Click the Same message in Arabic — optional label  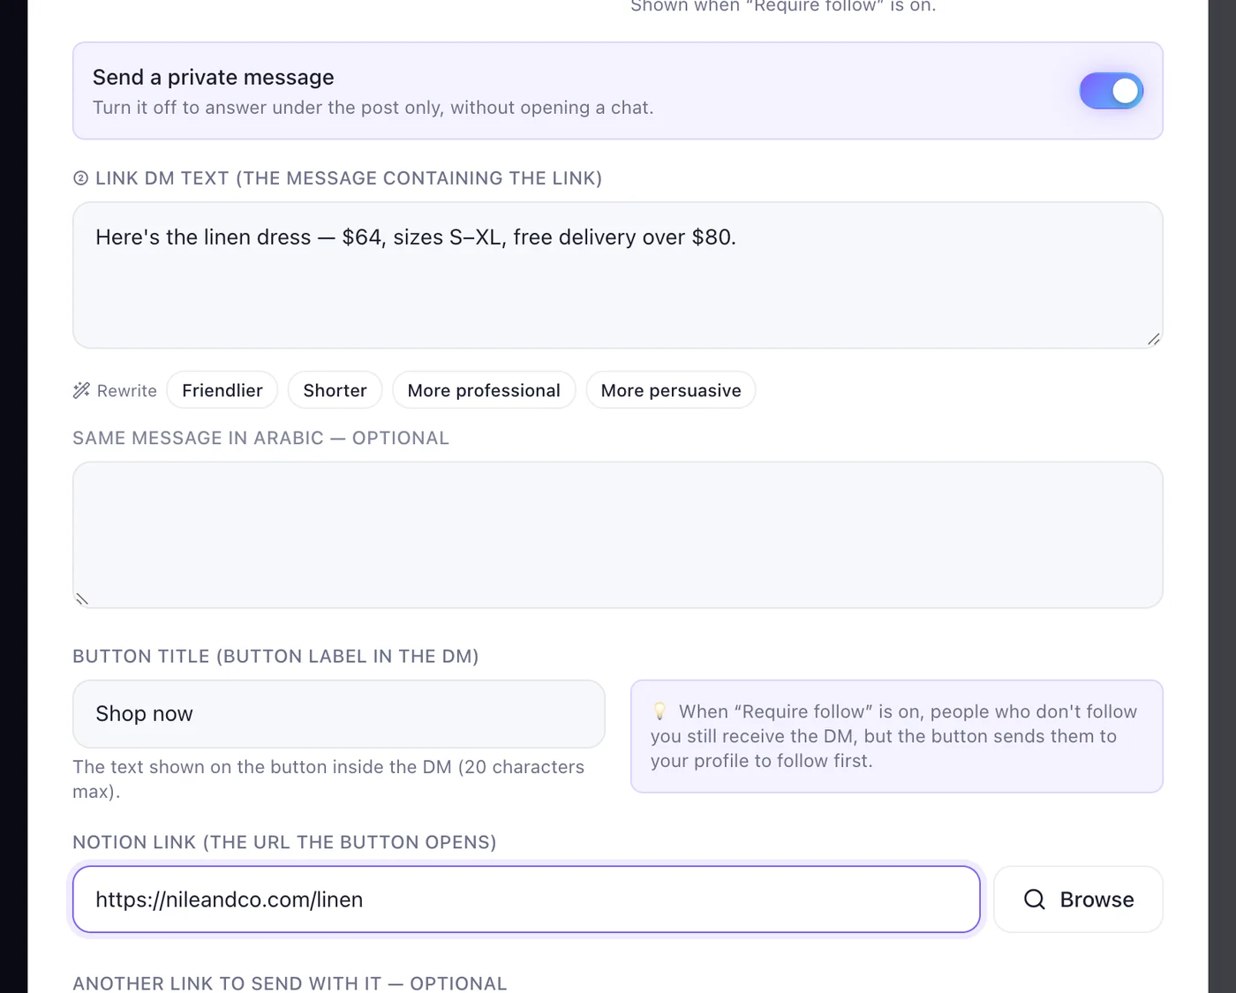[260, 438]
